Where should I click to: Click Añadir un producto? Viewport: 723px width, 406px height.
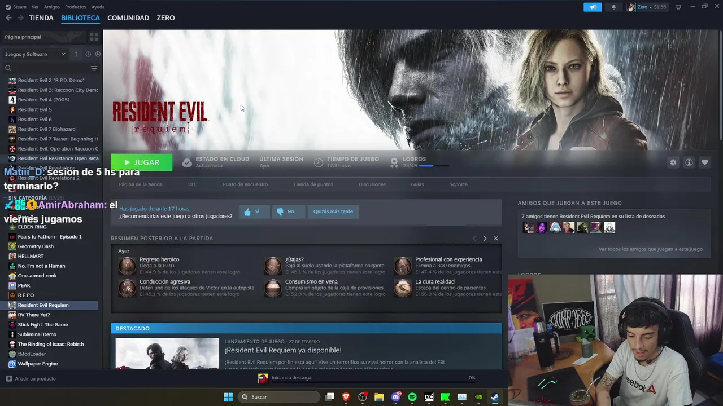click(31, 378)
